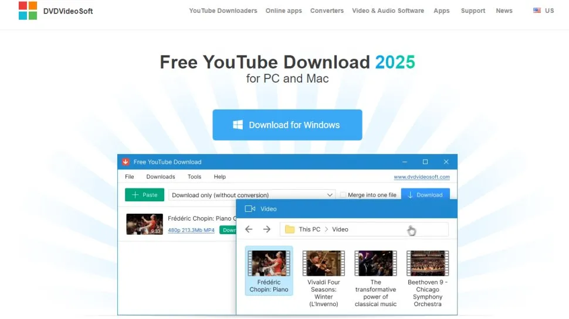Click the Chopin video thumbnail in the download list
Screen dimensions: 569x319
[144, 224]
